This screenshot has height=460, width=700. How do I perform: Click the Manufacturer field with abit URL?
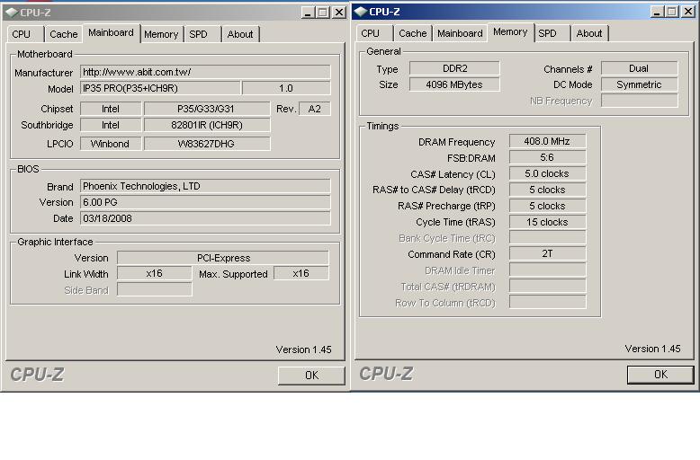(205, 72)
